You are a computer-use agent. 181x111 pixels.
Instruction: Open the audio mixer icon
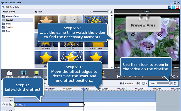point(138,83)
